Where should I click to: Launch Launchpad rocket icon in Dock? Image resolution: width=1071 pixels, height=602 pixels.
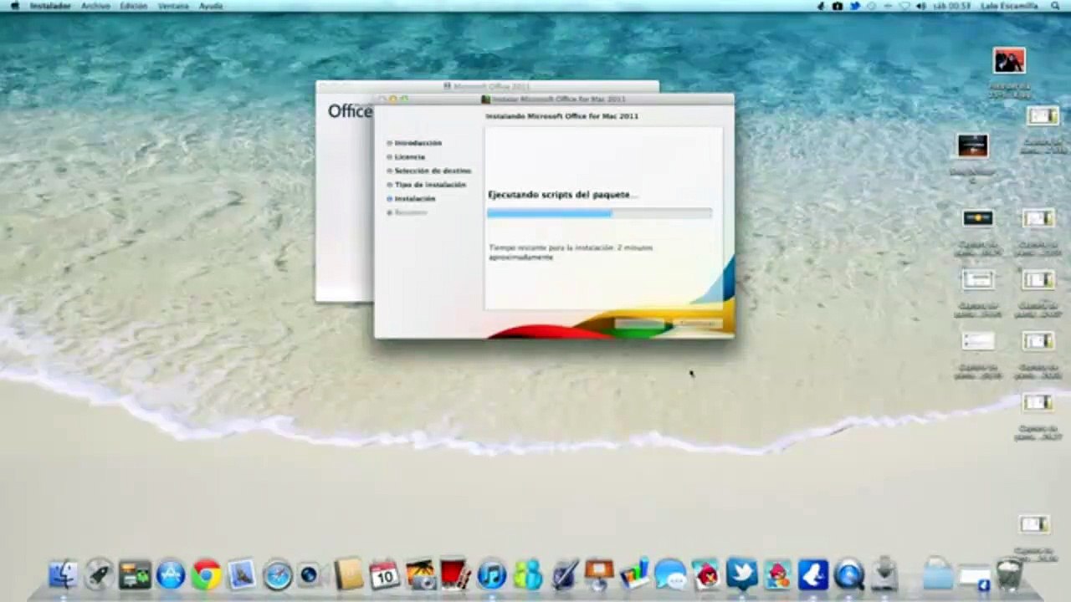[99, 574]
